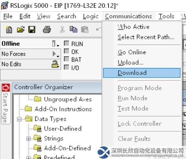
Task: Click the New project toolbar icon
Action: tap(9, 30)
